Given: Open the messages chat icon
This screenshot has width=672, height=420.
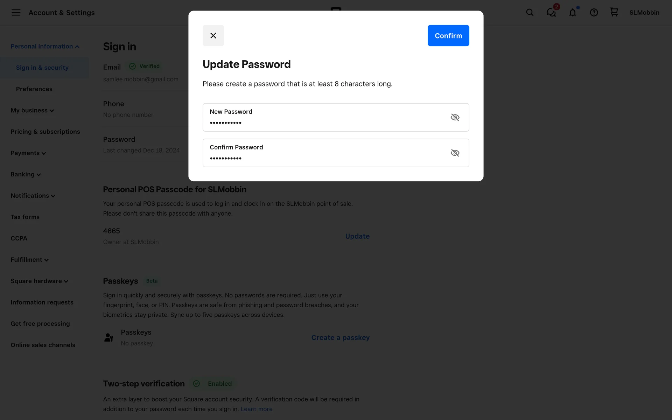Looking at the screenshot, I should click(551, 13).
